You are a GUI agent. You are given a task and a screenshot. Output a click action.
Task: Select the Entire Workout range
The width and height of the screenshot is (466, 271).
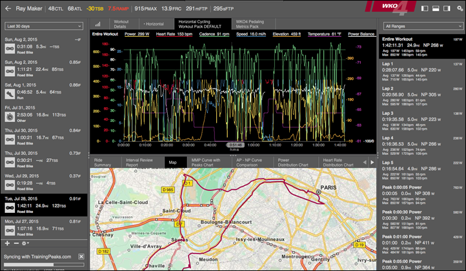[x=422, y=46]
